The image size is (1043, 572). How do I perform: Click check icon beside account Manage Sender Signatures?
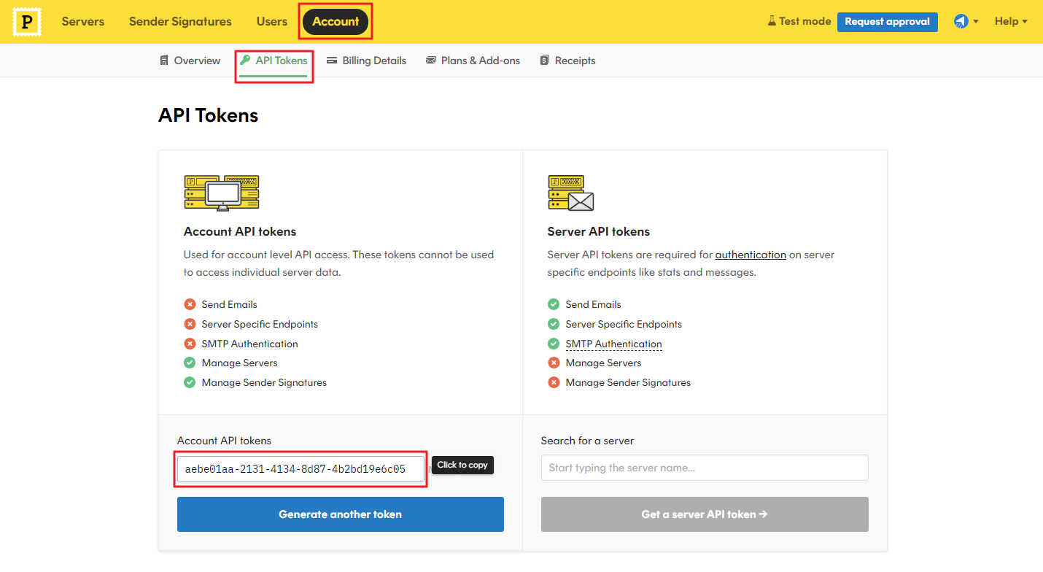(x=190, y=382)
